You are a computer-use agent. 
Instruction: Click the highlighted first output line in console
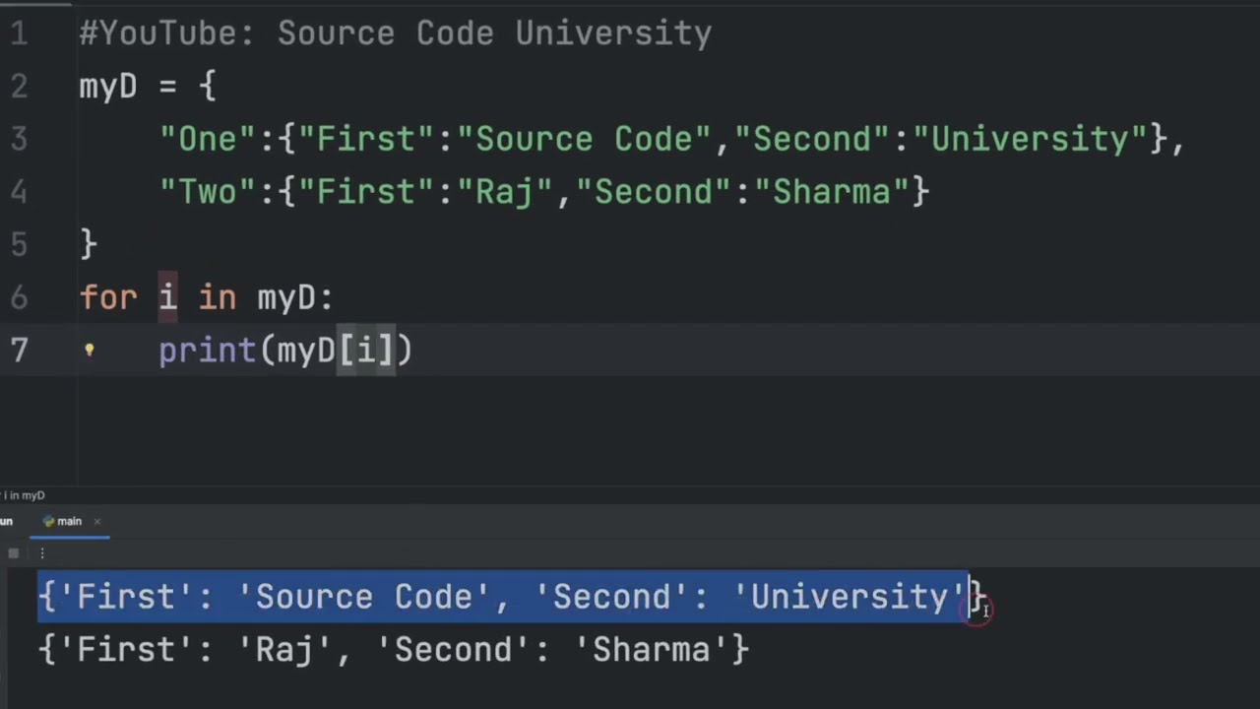coord(511,597)
